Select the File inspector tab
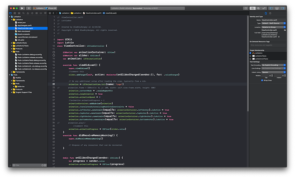Image resolution: width=295 pixels, height=178 pixels. (x=265, y=13)
